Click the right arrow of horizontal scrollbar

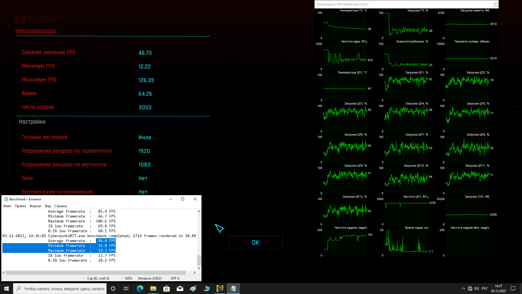click(x=194, y=272)
